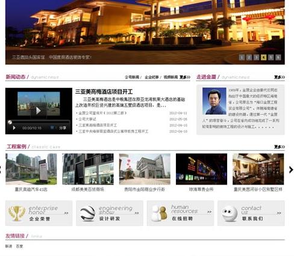Open the 视频新闻 news tab
This screenshot has height=256, width=294.
[170, 77]
